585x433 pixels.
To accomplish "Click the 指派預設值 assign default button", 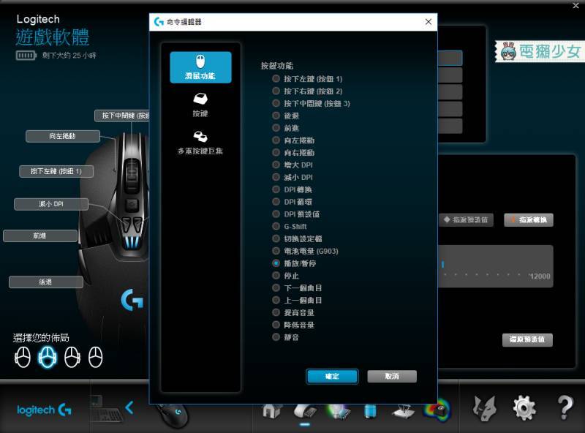I will [467, 220].
